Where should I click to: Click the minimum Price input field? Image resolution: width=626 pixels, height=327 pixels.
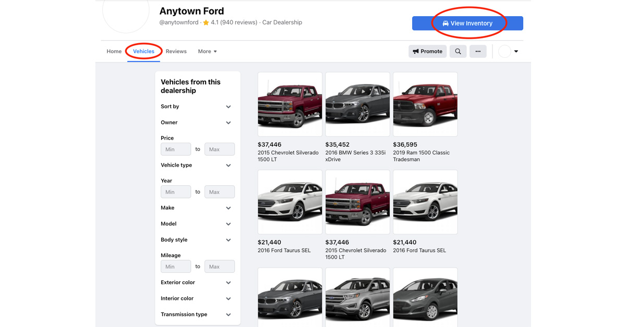click(x=175, y=149)
